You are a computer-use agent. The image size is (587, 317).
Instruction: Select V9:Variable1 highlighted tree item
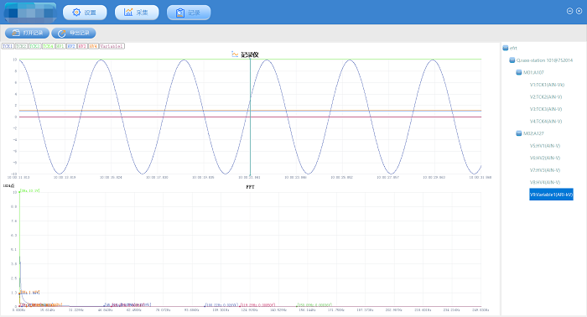(x=551, y=195)
